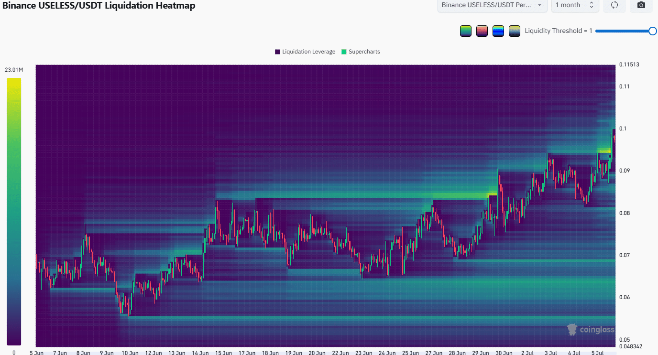The height and width of the screenshot is (355, 658).
Task: Click the 0.07 price axis label
Action: pyautogui.click(x=625, y=255)
